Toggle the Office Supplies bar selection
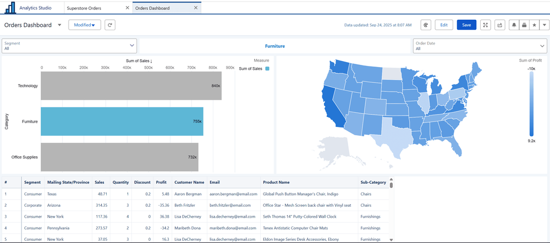Screen dimensions: 550x243 pyautogui.click(x=119, y=157)
